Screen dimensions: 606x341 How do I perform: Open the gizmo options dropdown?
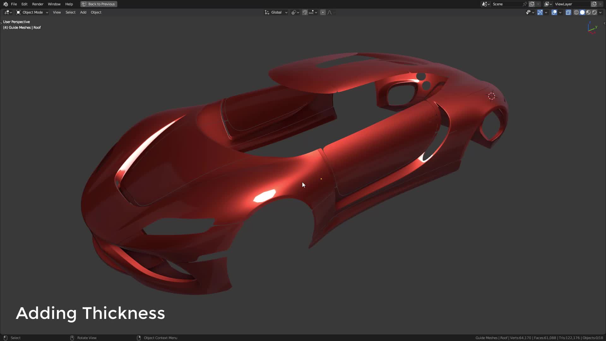click(546, 12)
